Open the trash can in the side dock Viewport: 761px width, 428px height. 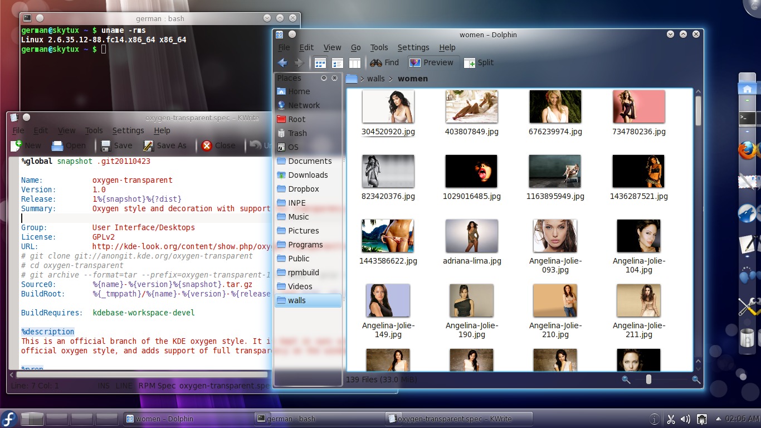click(x=747, y=338)
